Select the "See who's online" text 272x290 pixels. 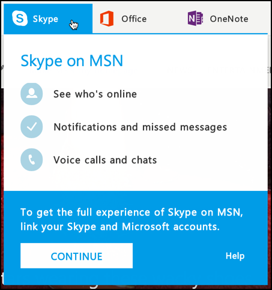(x=95, y=94)
